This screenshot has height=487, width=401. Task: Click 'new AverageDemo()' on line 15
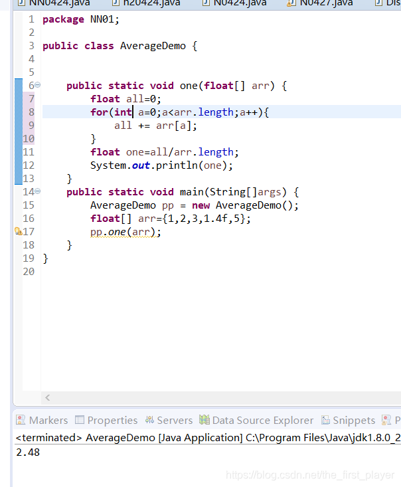pyautogui.click(x=245, y=205)
